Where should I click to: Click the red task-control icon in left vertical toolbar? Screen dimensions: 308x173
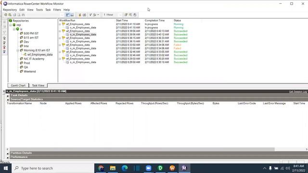(x=4, y=47)
